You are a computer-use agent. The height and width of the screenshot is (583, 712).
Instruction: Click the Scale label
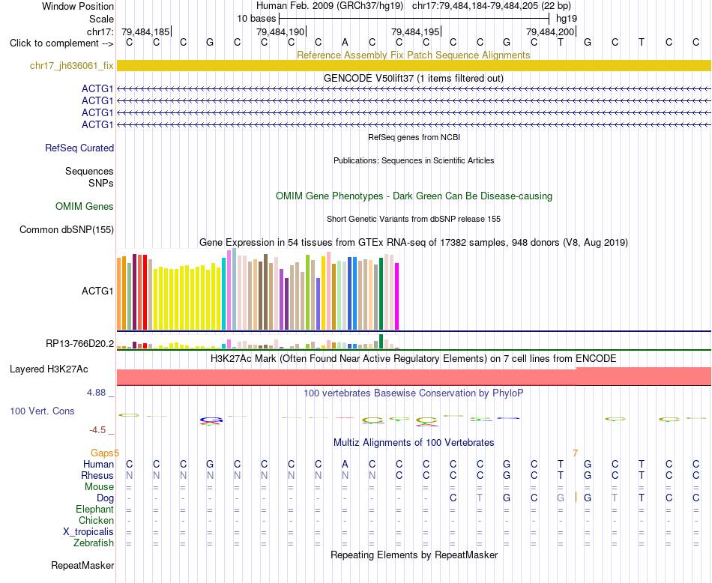click(101, 19)
